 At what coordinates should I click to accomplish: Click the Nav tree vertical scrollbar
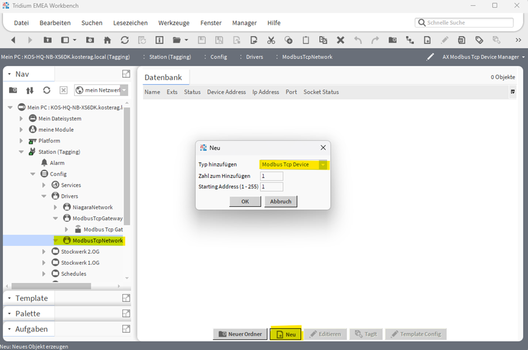(127, 165)
